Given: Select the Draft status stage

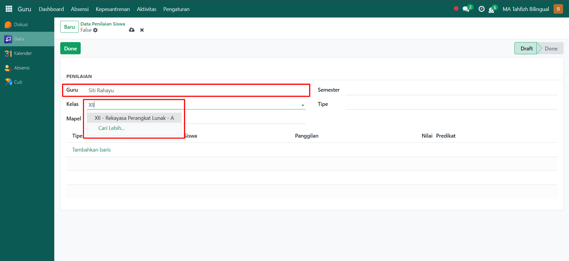Looking at the screenshot, I should [x=526, y=49].
